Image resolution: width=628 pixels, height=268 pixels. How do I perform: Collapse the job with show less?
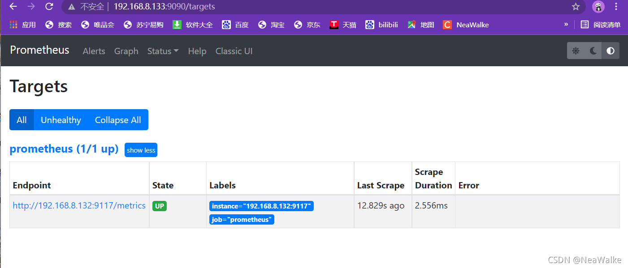[x=141, y=150]
